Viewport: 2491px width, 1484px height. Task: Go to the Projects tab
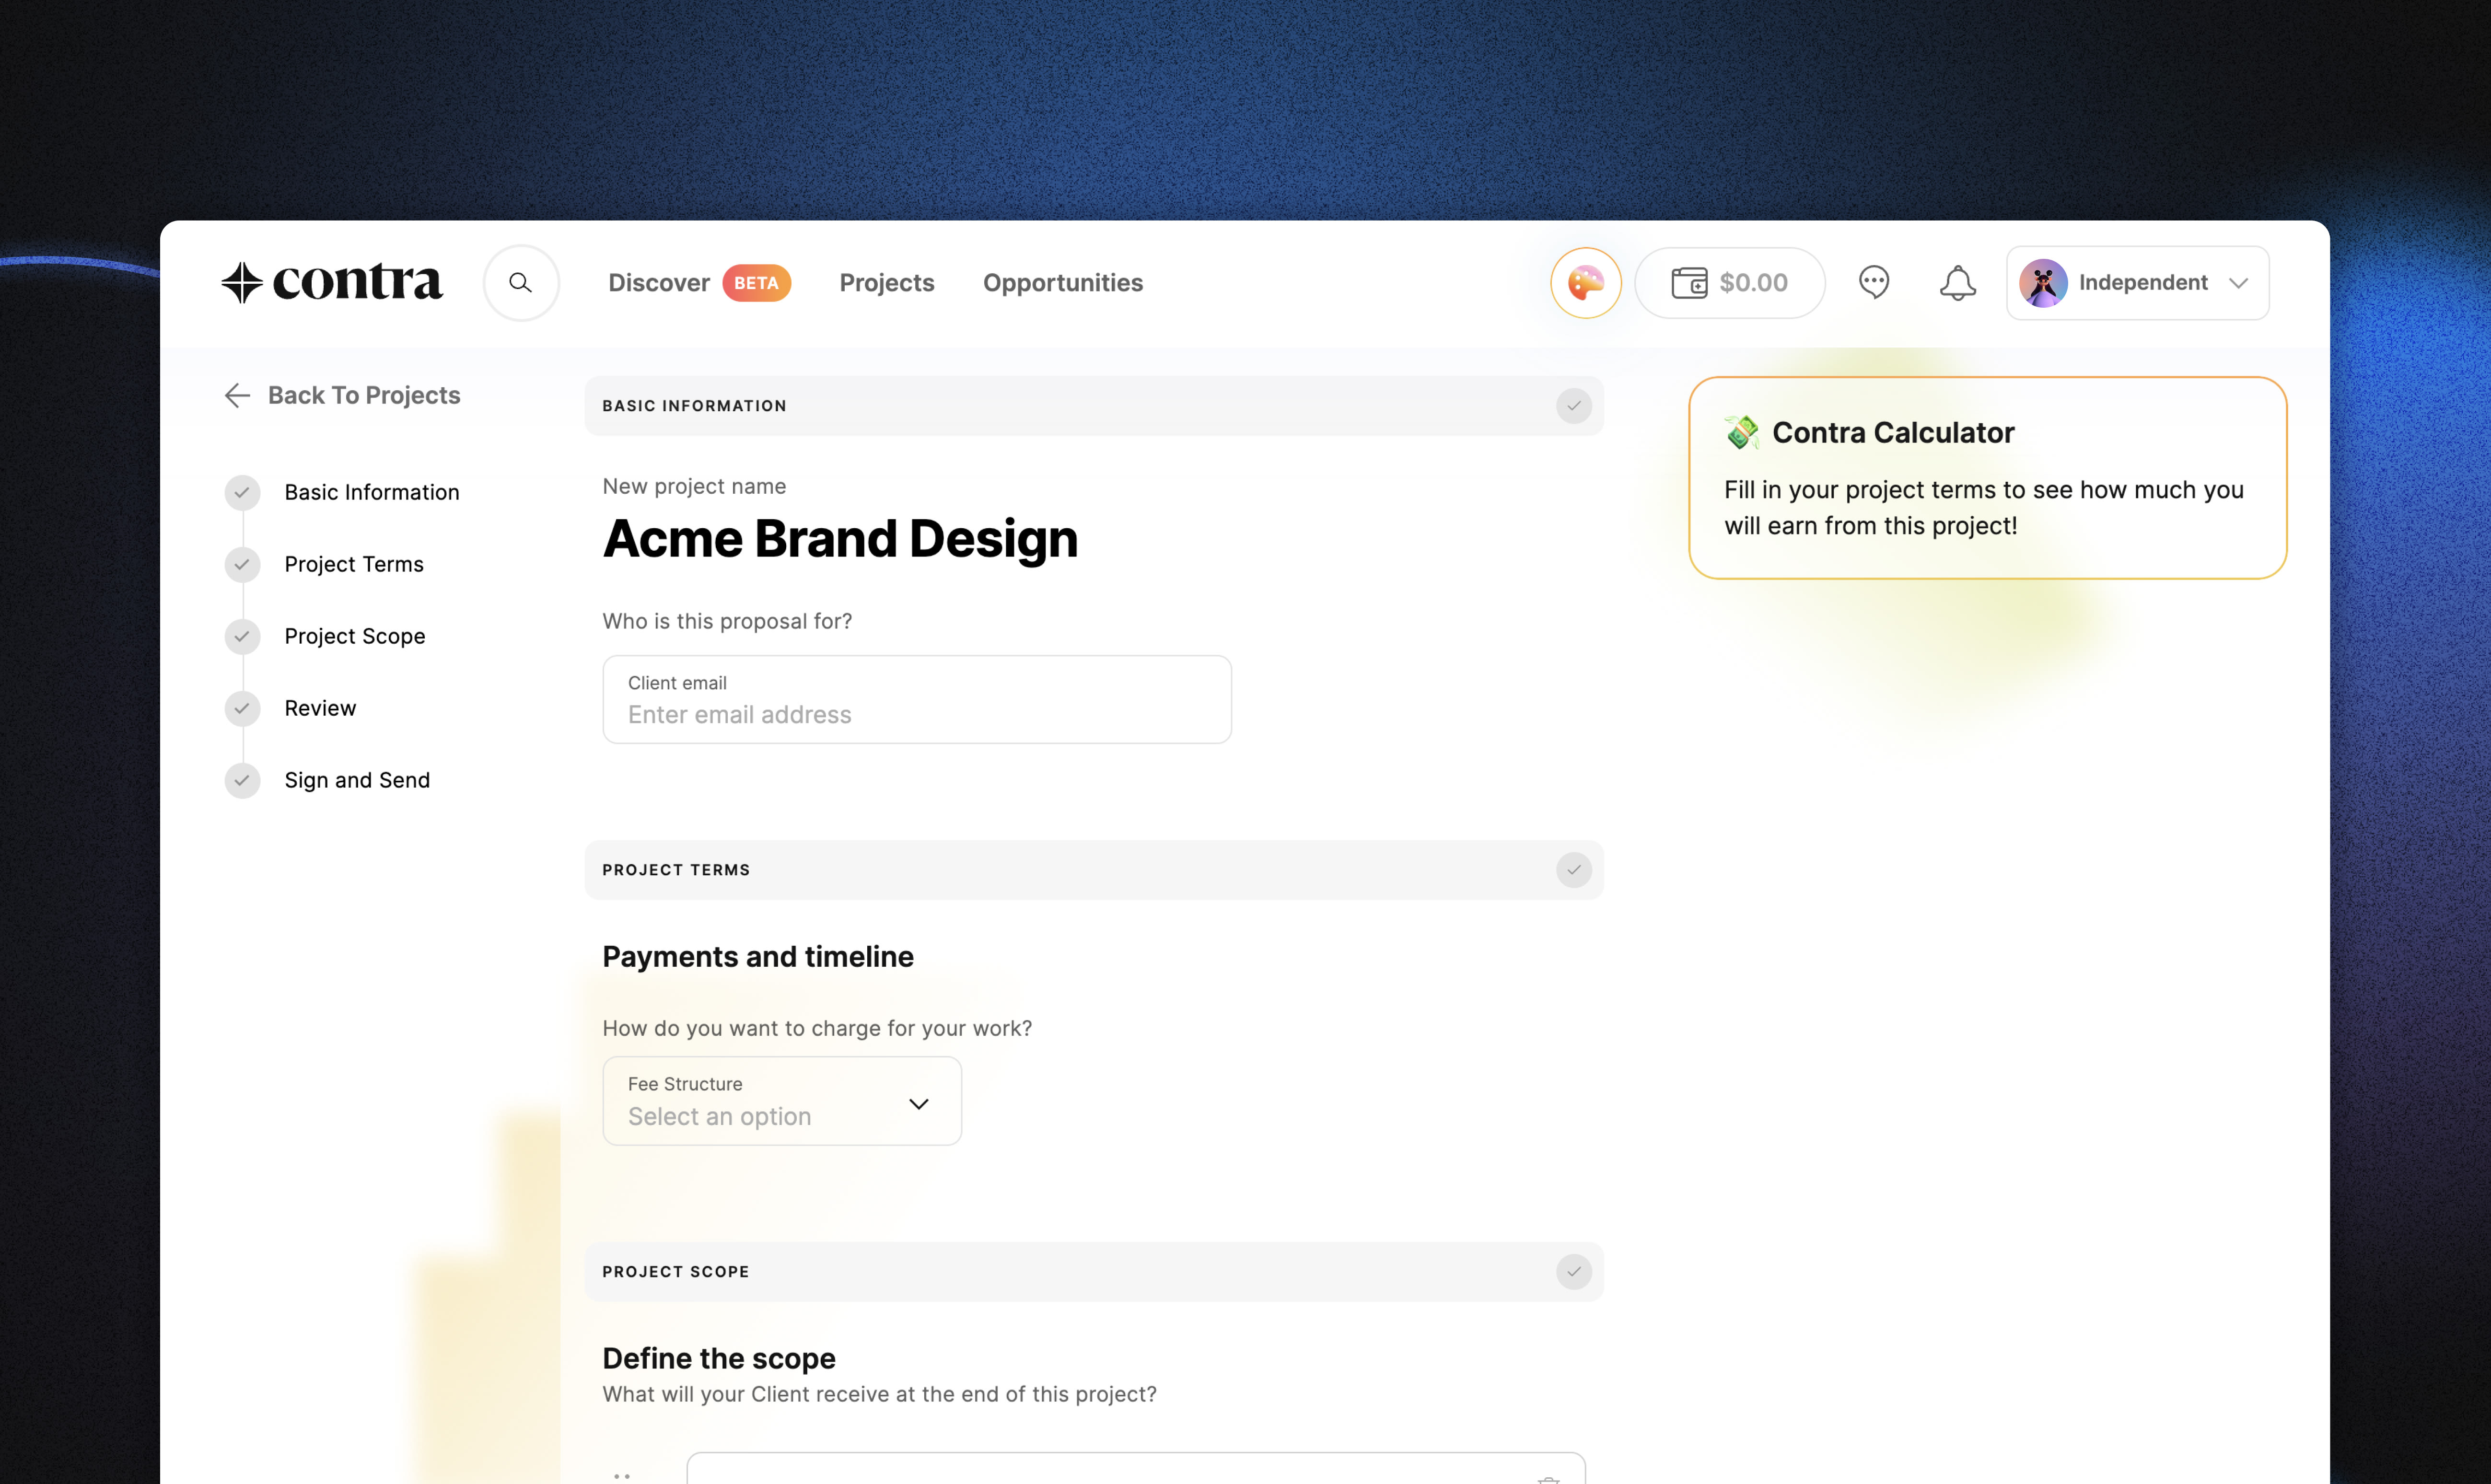pyautogui.click(x=887, y=283)
